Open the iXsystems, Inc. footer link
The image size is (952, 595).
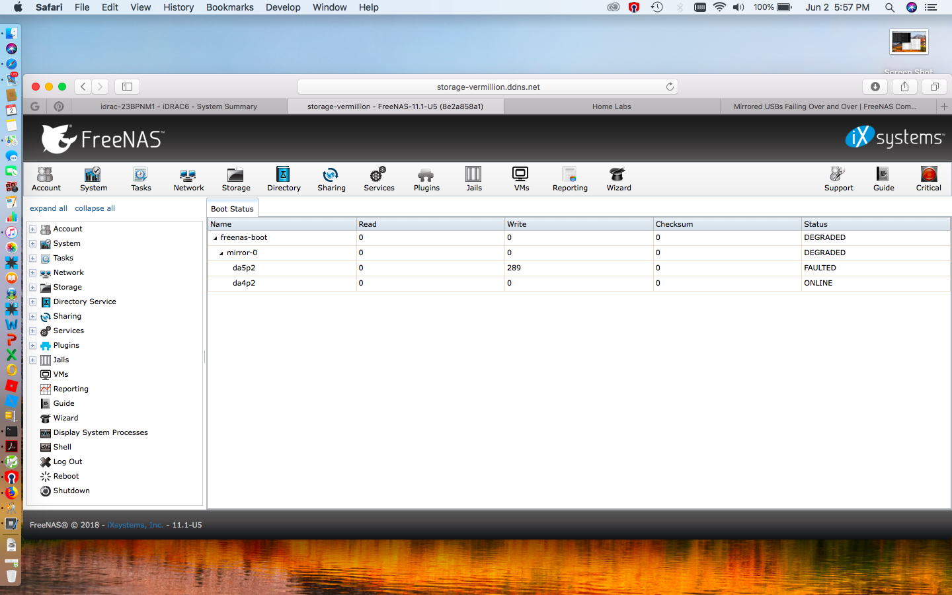(136, 525)
